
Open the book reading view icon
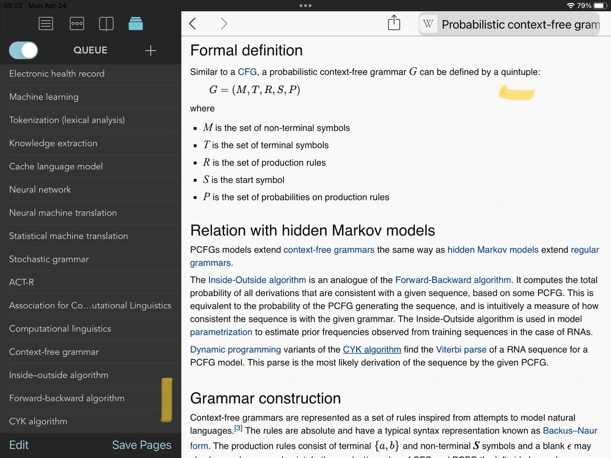[106, 23]
